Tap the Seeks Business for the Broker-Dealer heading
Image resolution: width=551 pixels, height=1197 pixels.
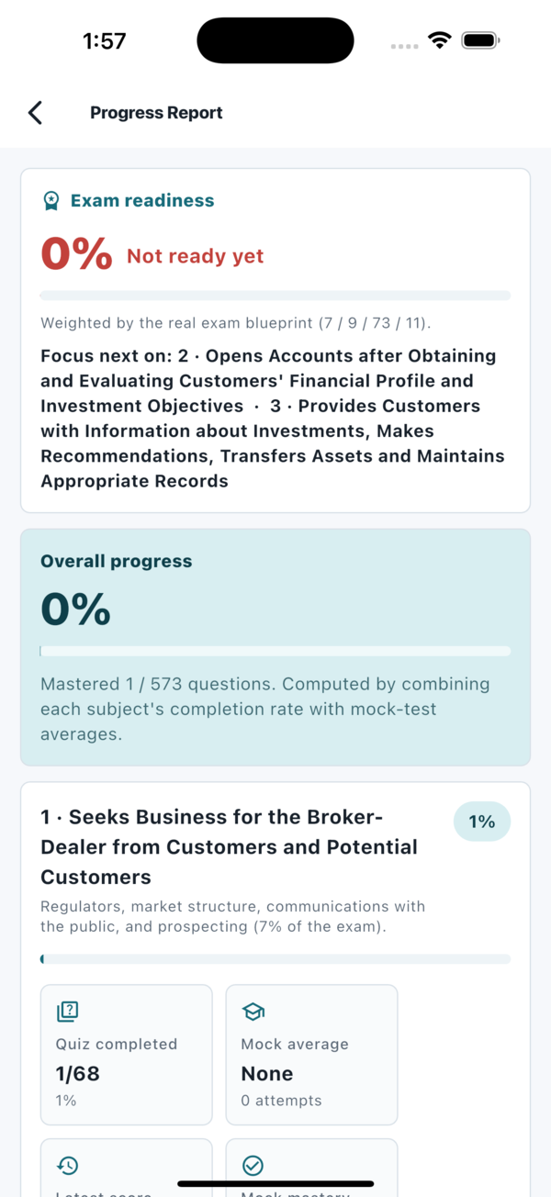pyautogui.click(x=229, y=846)
